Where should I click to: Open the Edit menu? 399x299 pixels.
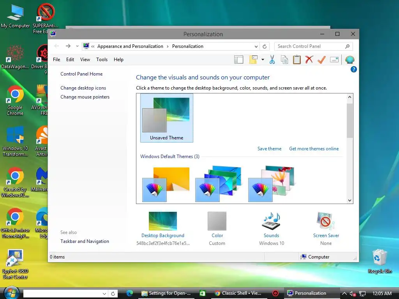tap(70, 60)
